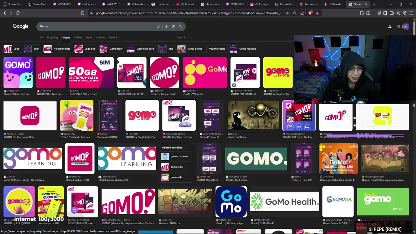Filter images by Voucher code chip

(x=217, y=49)
